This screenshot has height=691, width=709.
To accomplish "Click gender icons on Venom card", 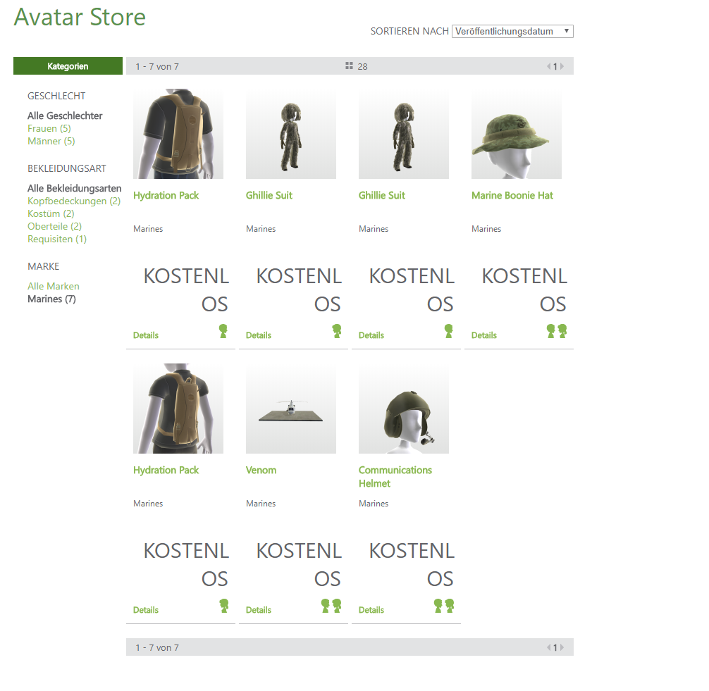I will (x=331, y=606).
